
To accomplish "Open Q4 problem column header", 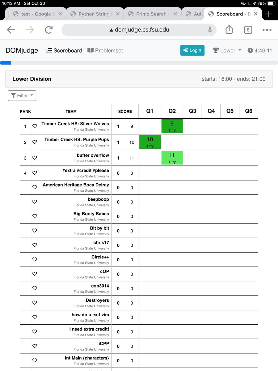I will pyautogui.click(x=211, y=111).
